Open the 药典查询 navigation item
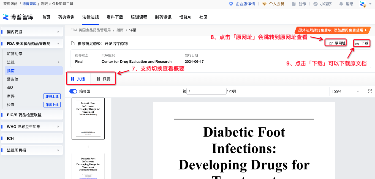 (66, 17)
